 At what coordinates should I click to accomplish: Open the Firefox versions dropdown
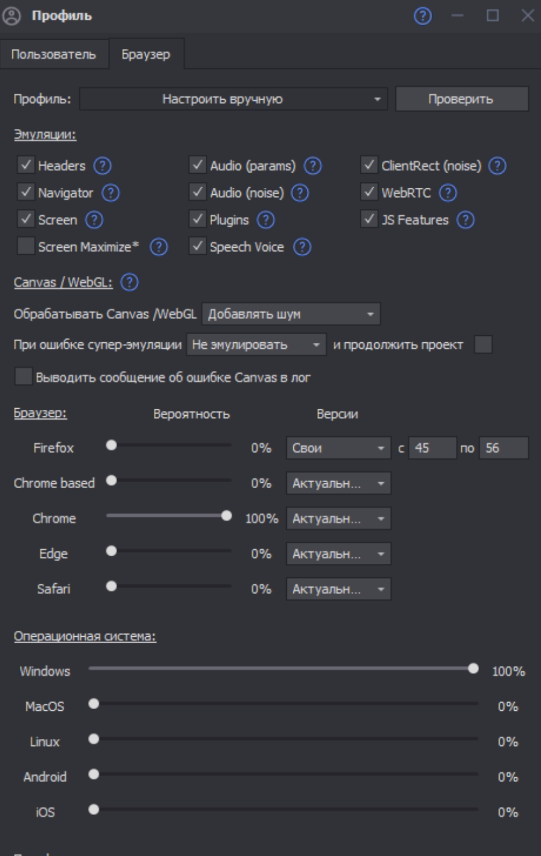(338, 448)
